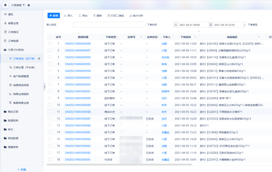Click the blue 新增 button

[54, 16]
